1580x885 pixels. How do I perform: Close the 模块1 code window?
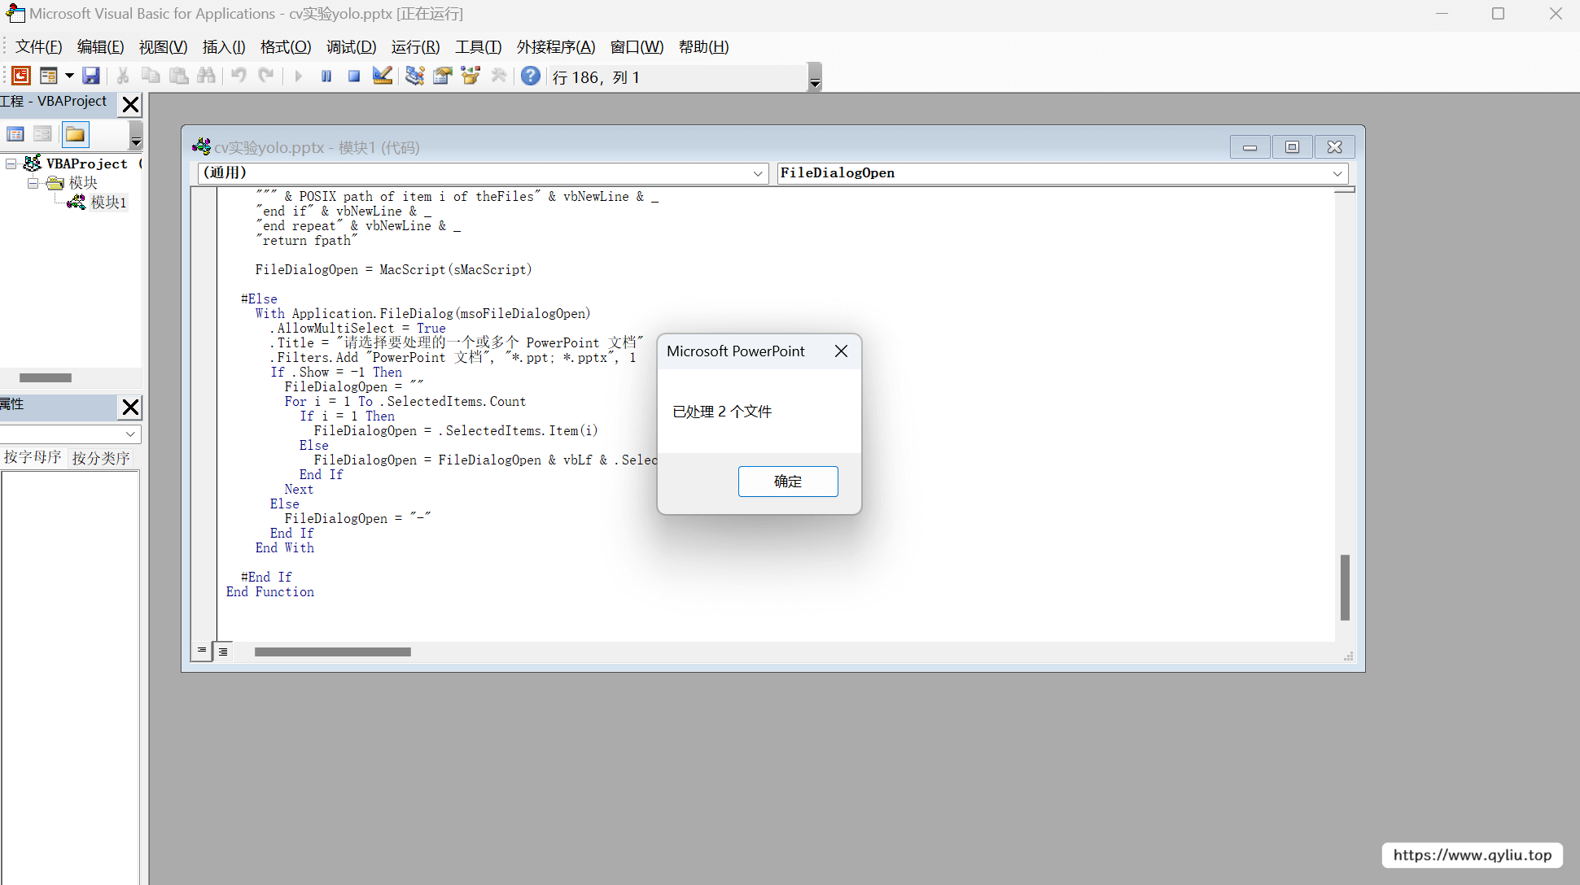pos(1335,147)
